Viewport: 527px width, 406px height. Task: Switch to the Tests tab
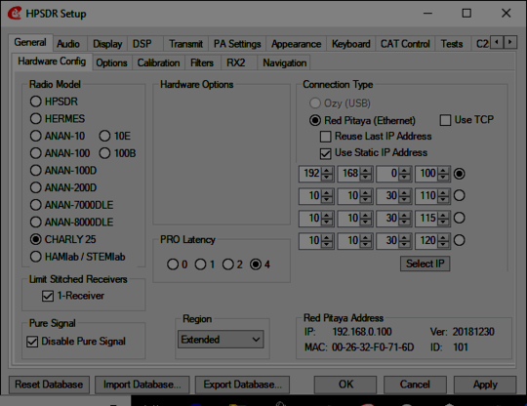(x=452, y=44)
